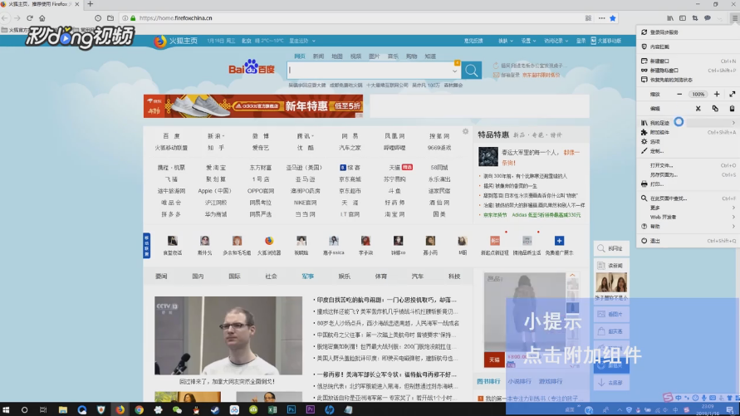The height and width of the screenshot is (416, 740).
Task: Click the blue Baidu search magnifier button
Action: pyautogui.click(x=471, y=71)
